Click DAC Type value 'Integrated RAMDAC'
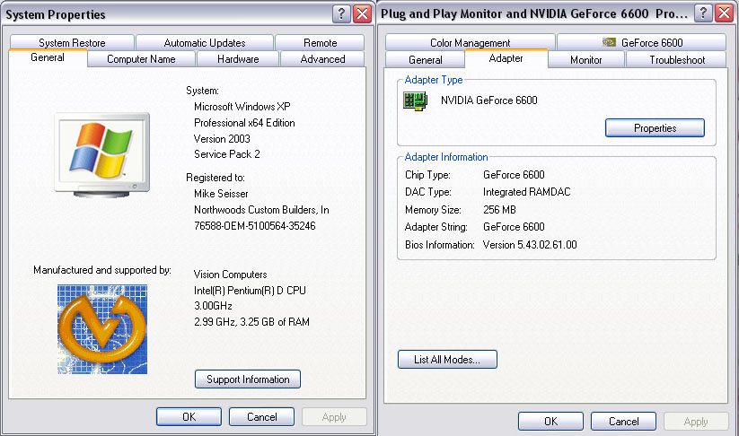 pyautogui.click(x=526, y=192)
